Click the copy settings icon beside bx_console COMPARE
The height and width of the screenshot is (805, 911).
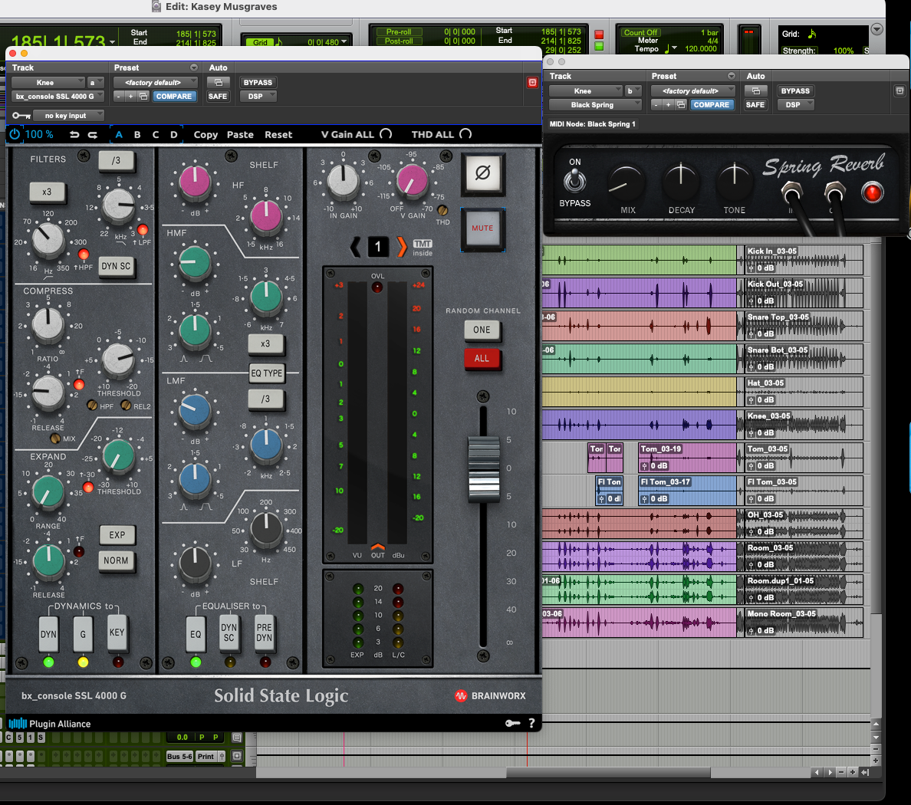(x=143, y=97)
